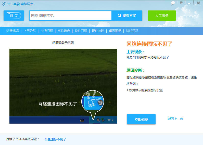Select the 软件问题 category
The width and height of the screenshot is (203, 145).
pyautogui.click(x=81, y=31)
